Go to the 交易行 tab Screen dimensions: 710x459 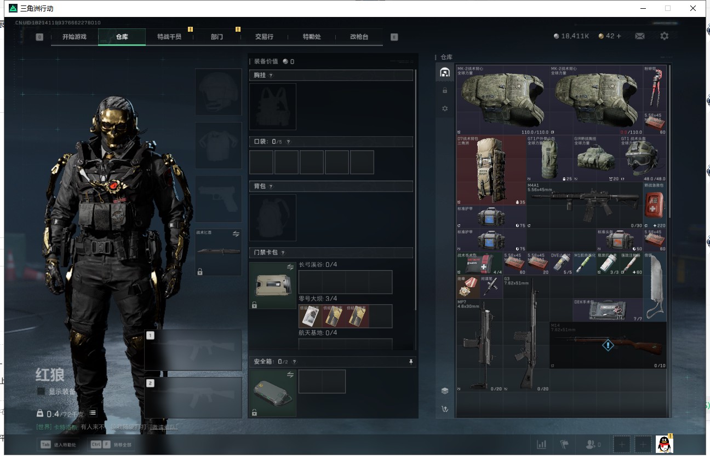264,37
